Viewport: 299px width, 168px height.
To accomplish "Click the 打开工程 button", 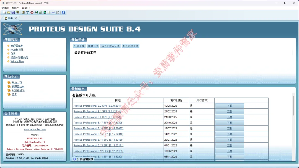I will coord(79,46).
